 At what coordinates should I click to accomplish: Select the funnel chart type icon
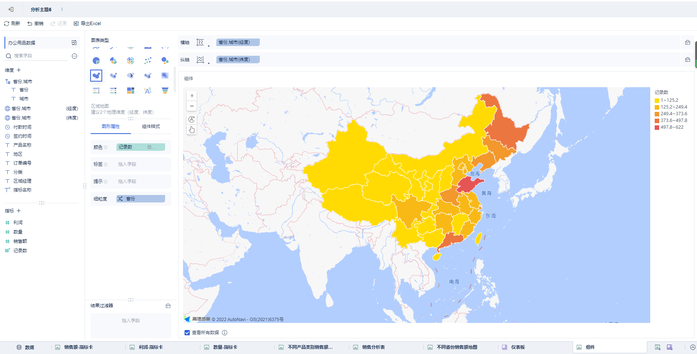[x=165, y=91]
